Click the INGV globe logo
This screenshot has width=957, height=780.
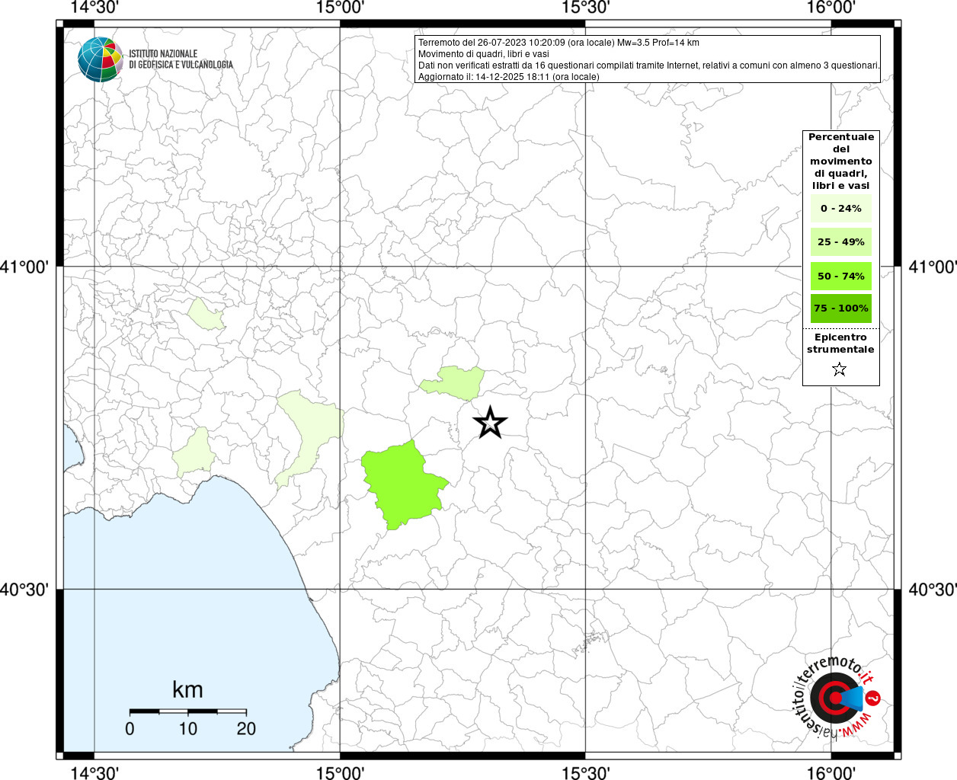click(101, 59)
